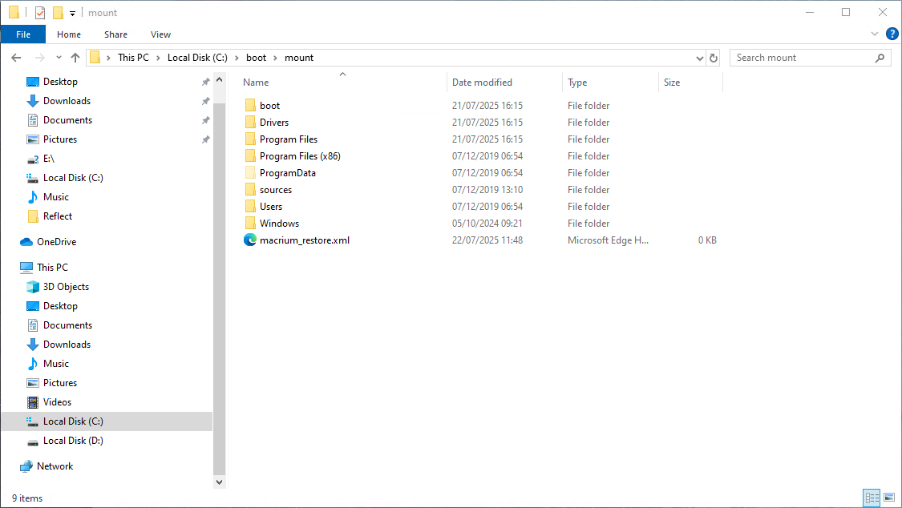Select the Drivers folder icon
Image resolution: width=902 pixels, height=508 pixels.
(250, 122)
